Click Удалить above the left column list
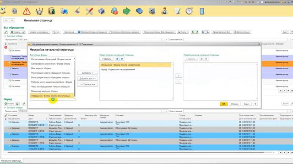Viewport: 293px width, 164px height. click(x=106, y=59)
